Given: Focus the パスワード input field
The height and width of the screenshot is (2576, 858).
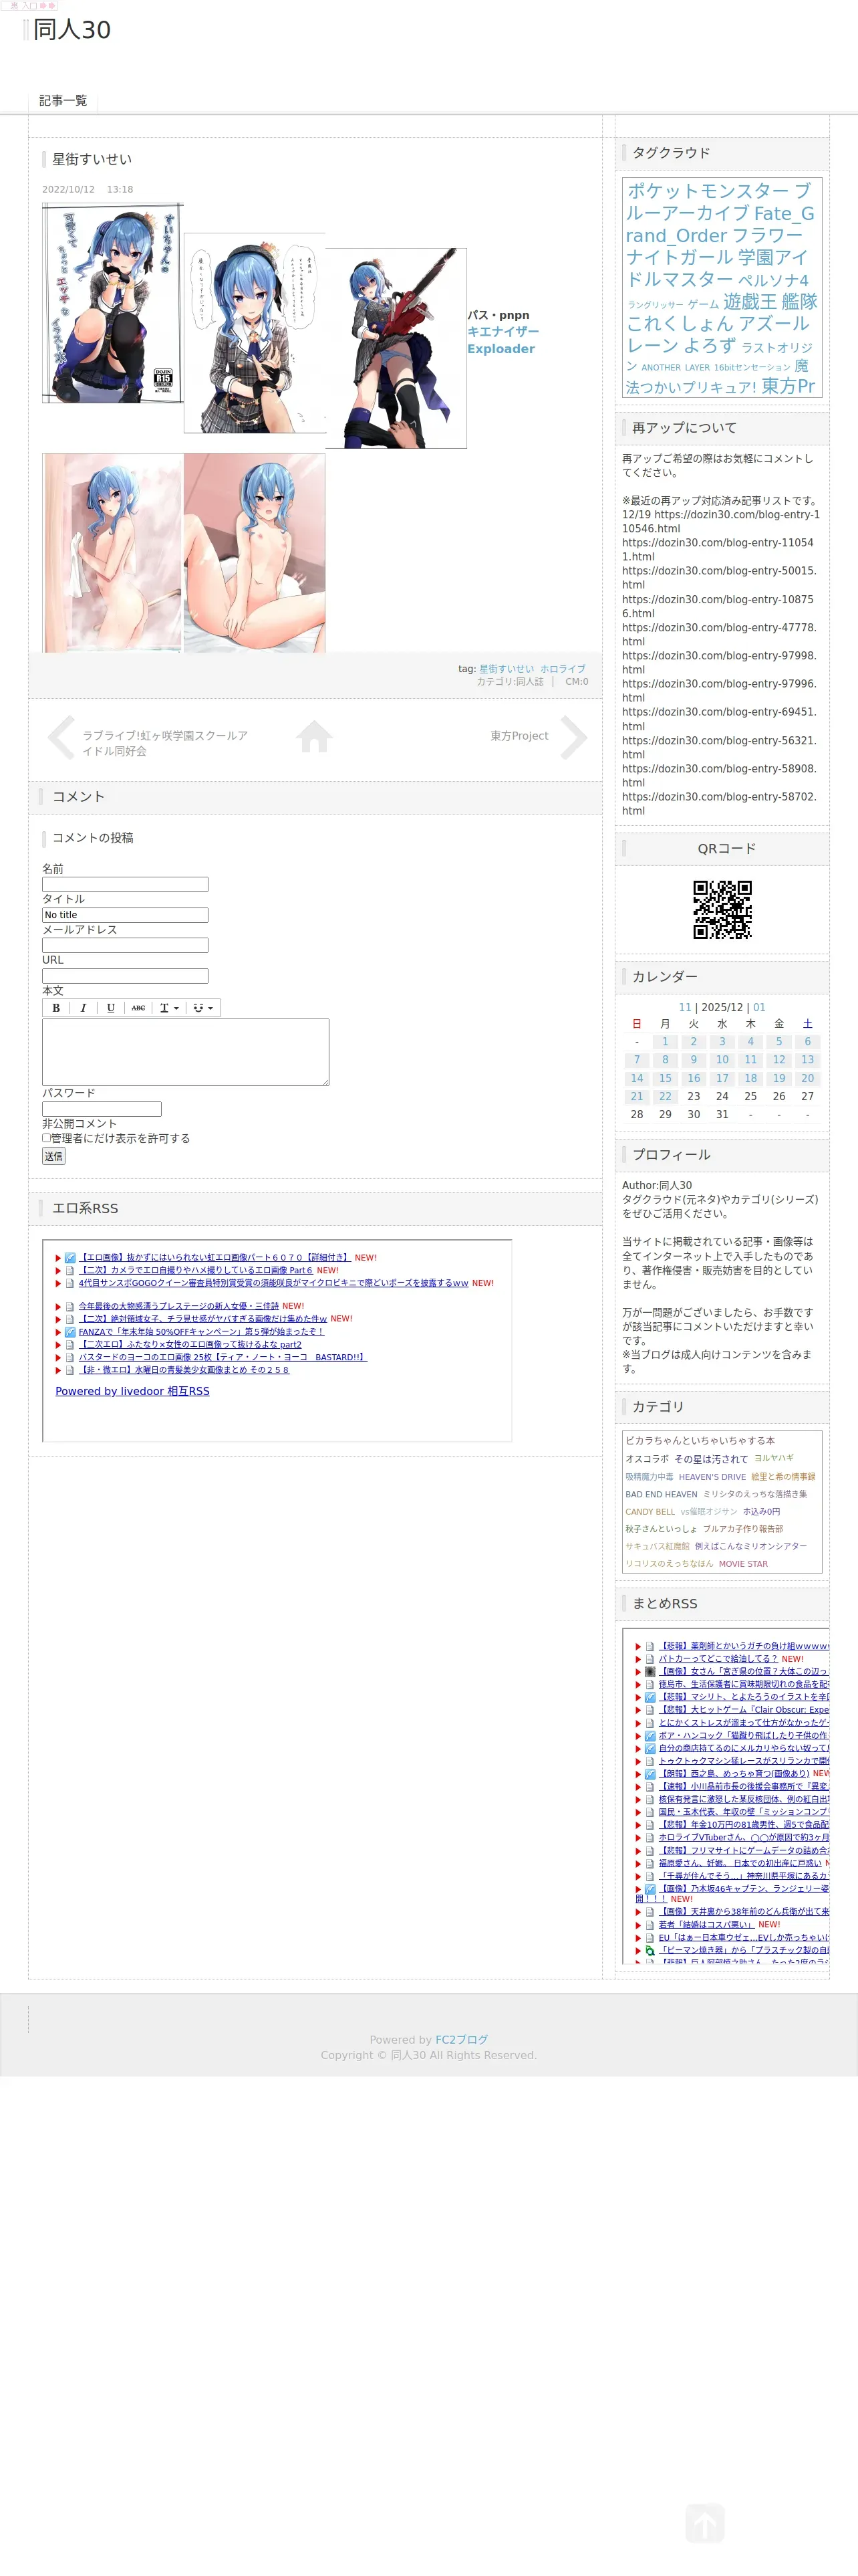Looking at the screenshot, I should coord(102,1109).
